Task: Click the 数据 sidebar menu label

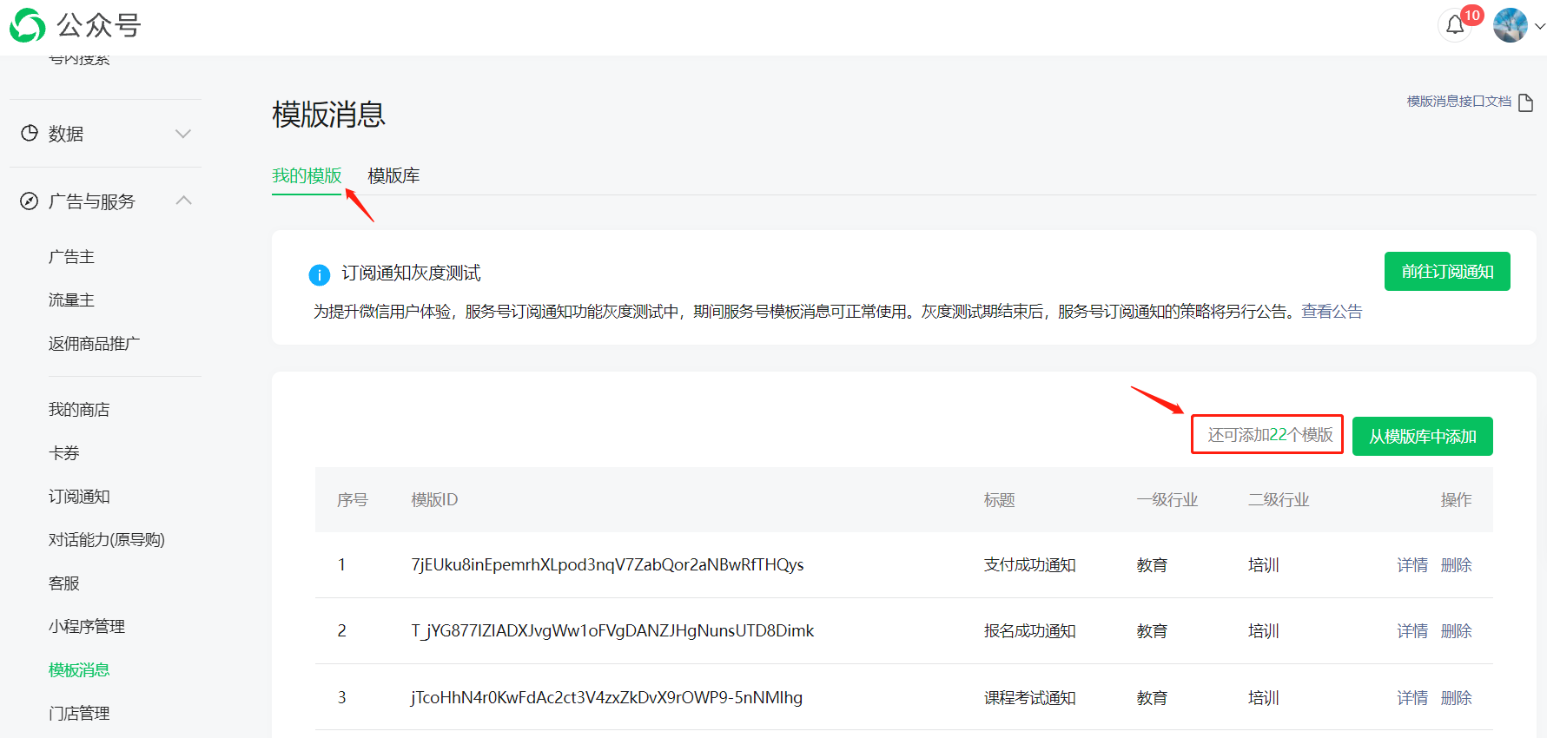Action: tap(66, 134)
